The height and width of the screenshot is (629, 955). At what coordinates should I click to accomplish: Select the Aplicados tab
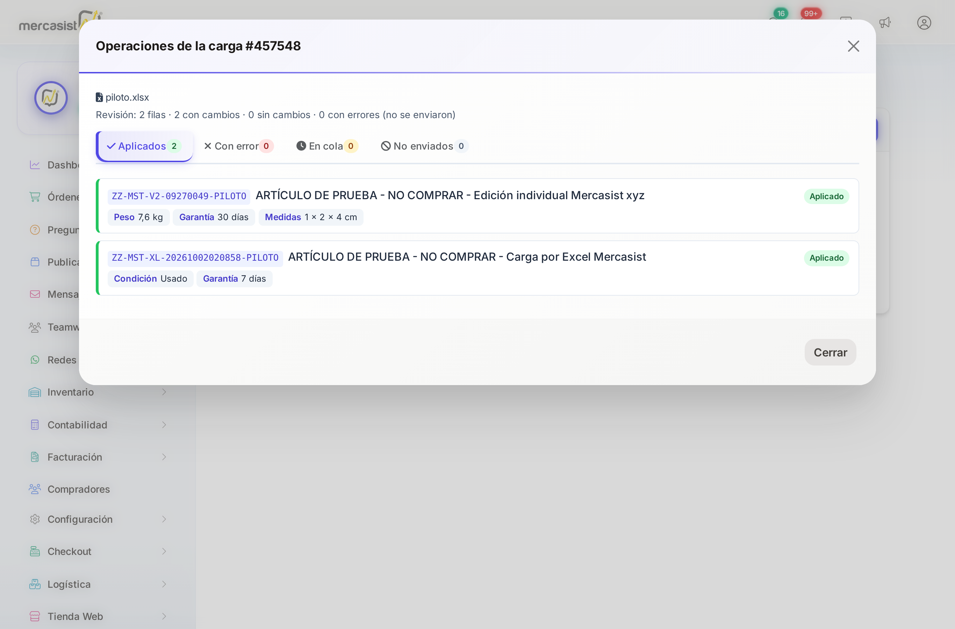(144, 146)
